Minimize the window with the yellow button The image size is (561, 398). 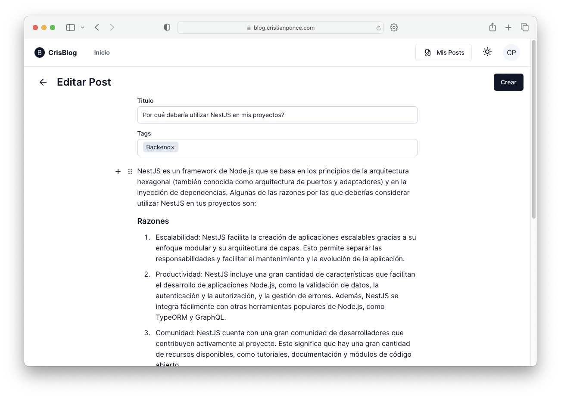pos(44,28)
